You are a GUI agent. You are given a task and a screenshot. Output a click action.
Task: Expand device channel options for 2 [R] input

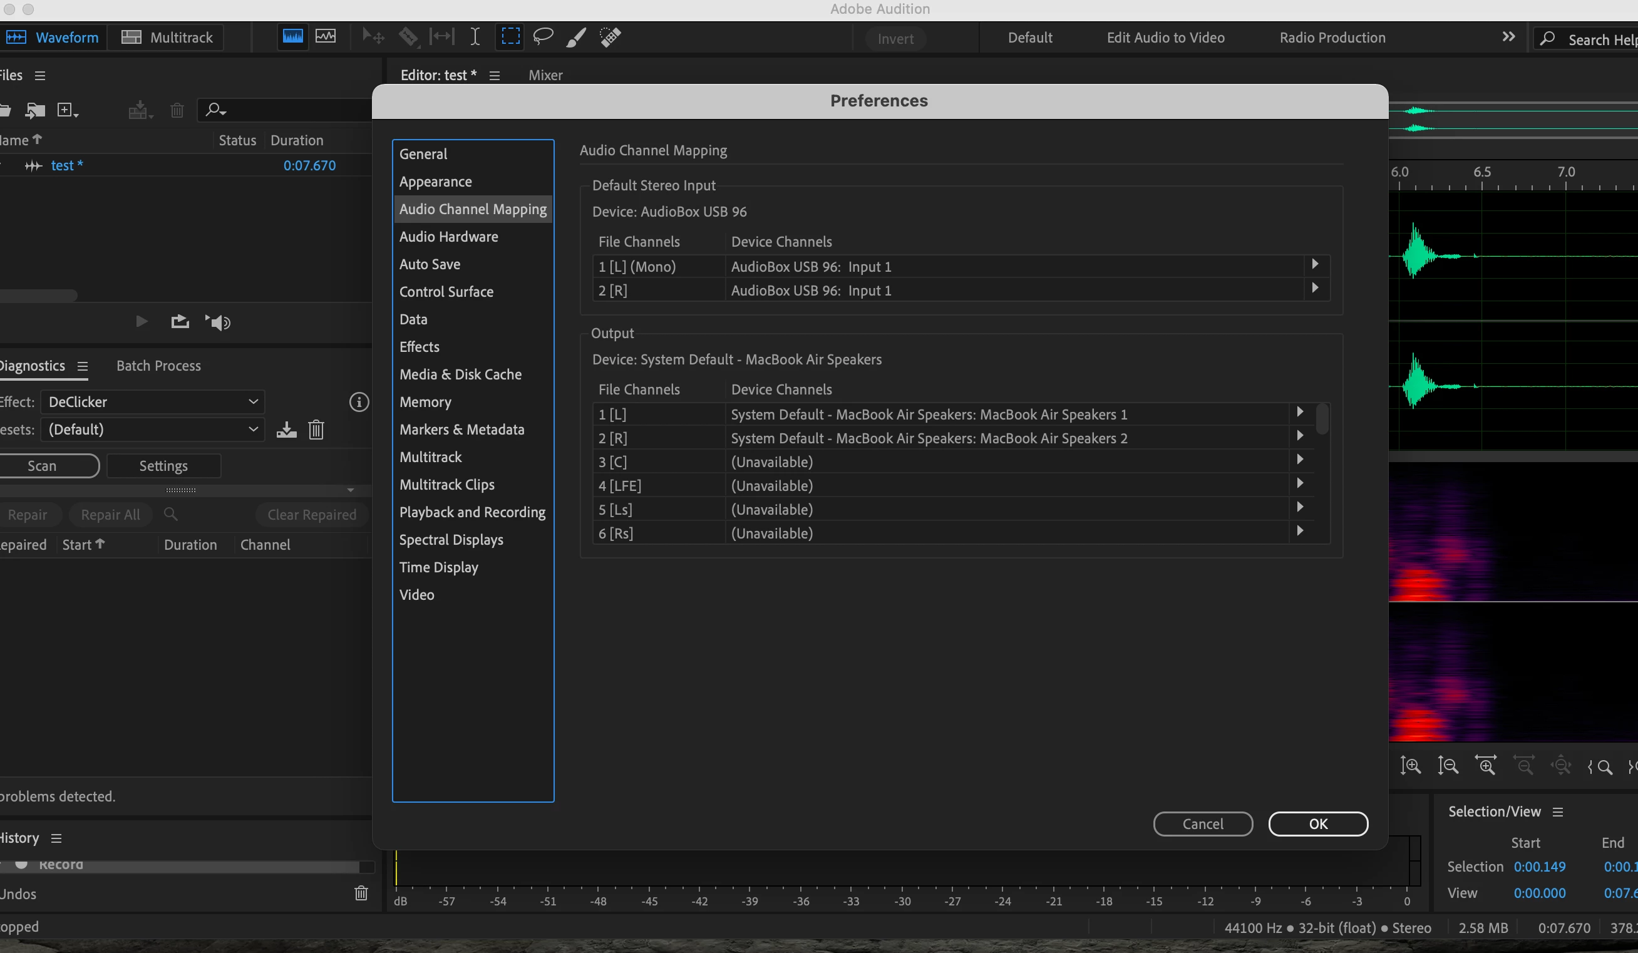point(1315,288)
